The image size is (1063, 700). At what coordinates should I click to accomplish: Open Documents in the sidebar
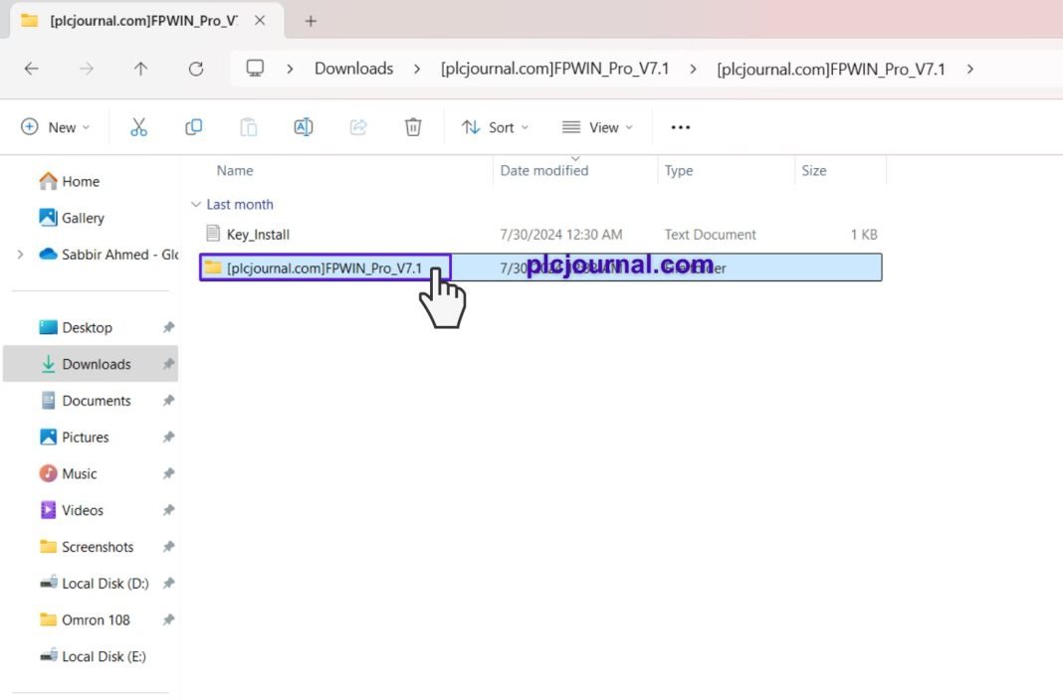point(85,401)
